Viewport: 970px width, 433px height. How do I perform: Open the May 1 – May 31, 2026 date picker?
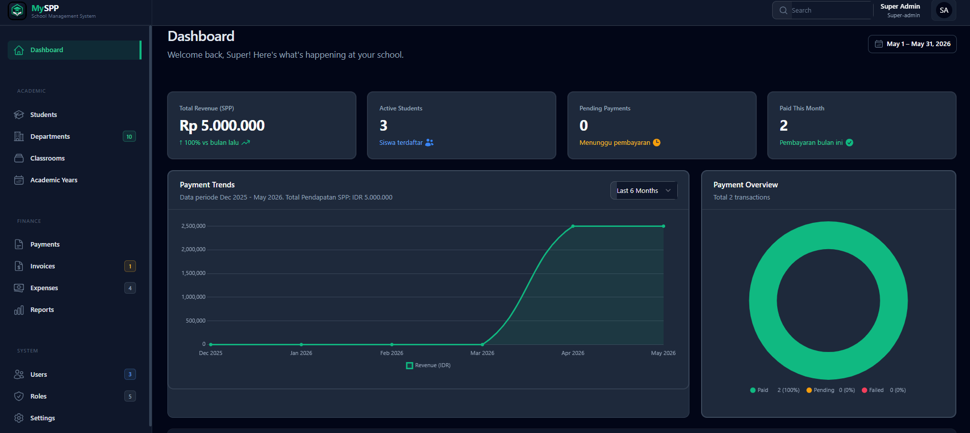pos(912,44)
